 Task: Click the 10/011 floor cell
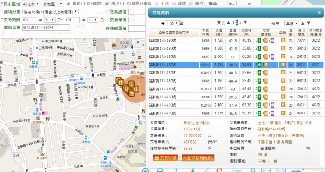(301, 113)
